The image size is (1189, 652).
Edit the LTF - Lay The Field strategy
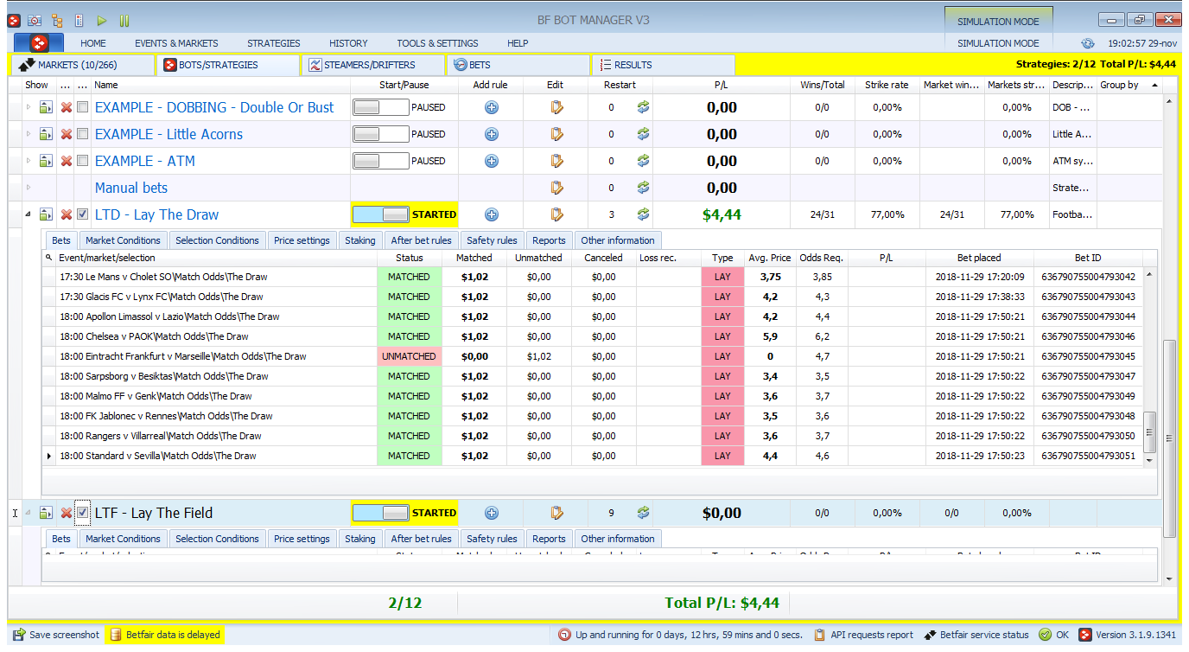click(556, 513)
